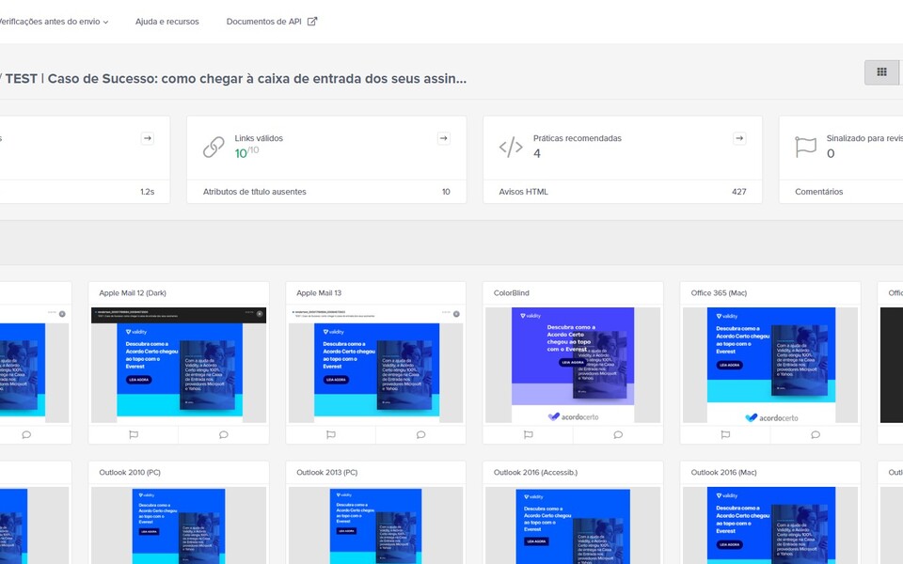The image size is (903, 564).
Task: Open Ajuda e recursos menu item
Action: pyautogui.click(x=167, y=22)
